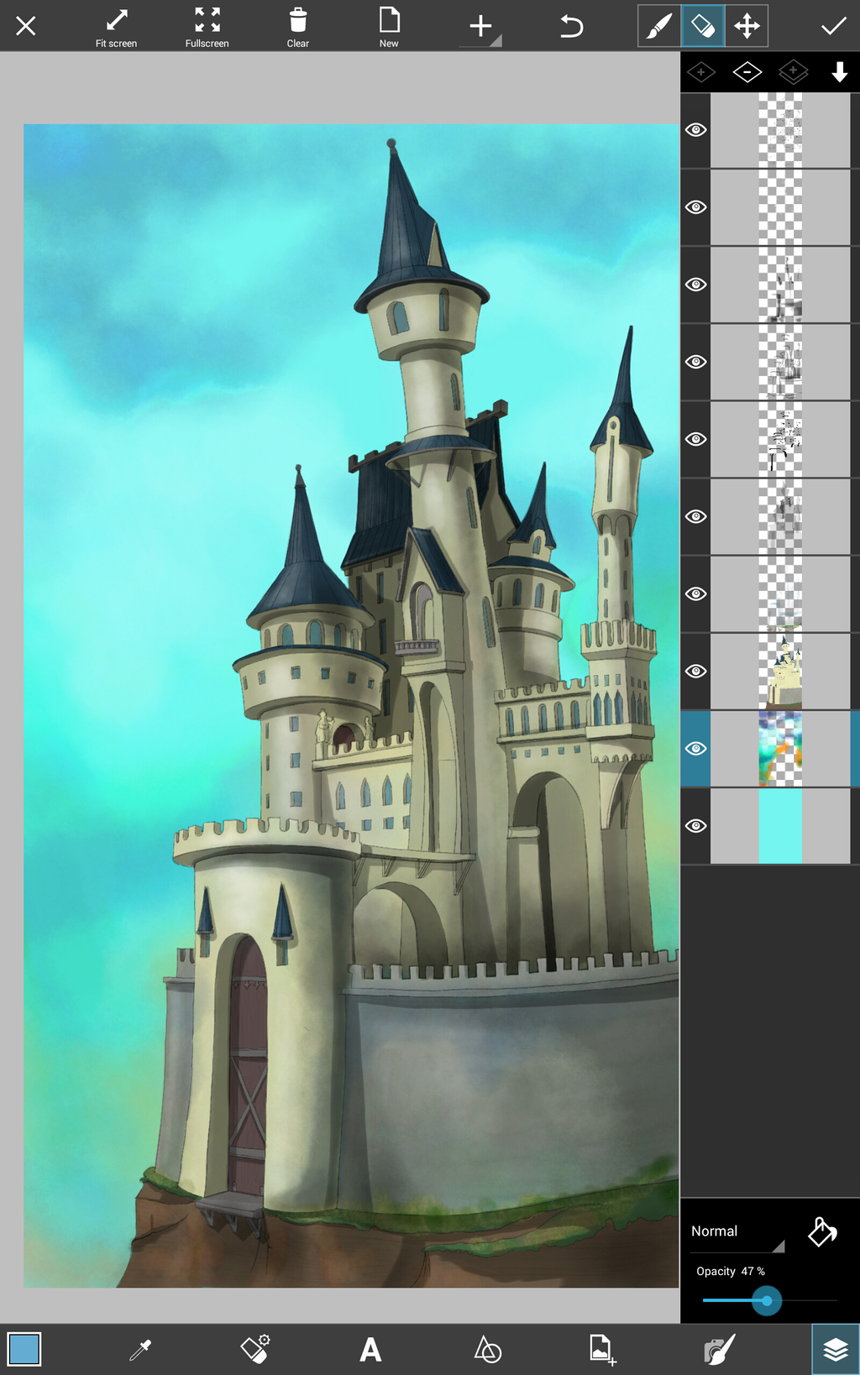Hide the selected sky clouds layer

tap(695, 748)
